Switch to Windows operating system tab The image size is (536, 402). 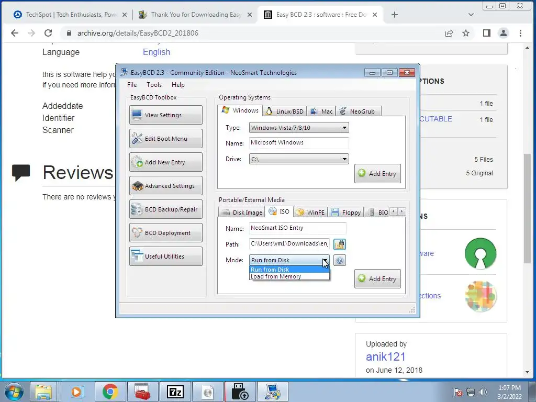pyautogui.click(x=240, y=110)
